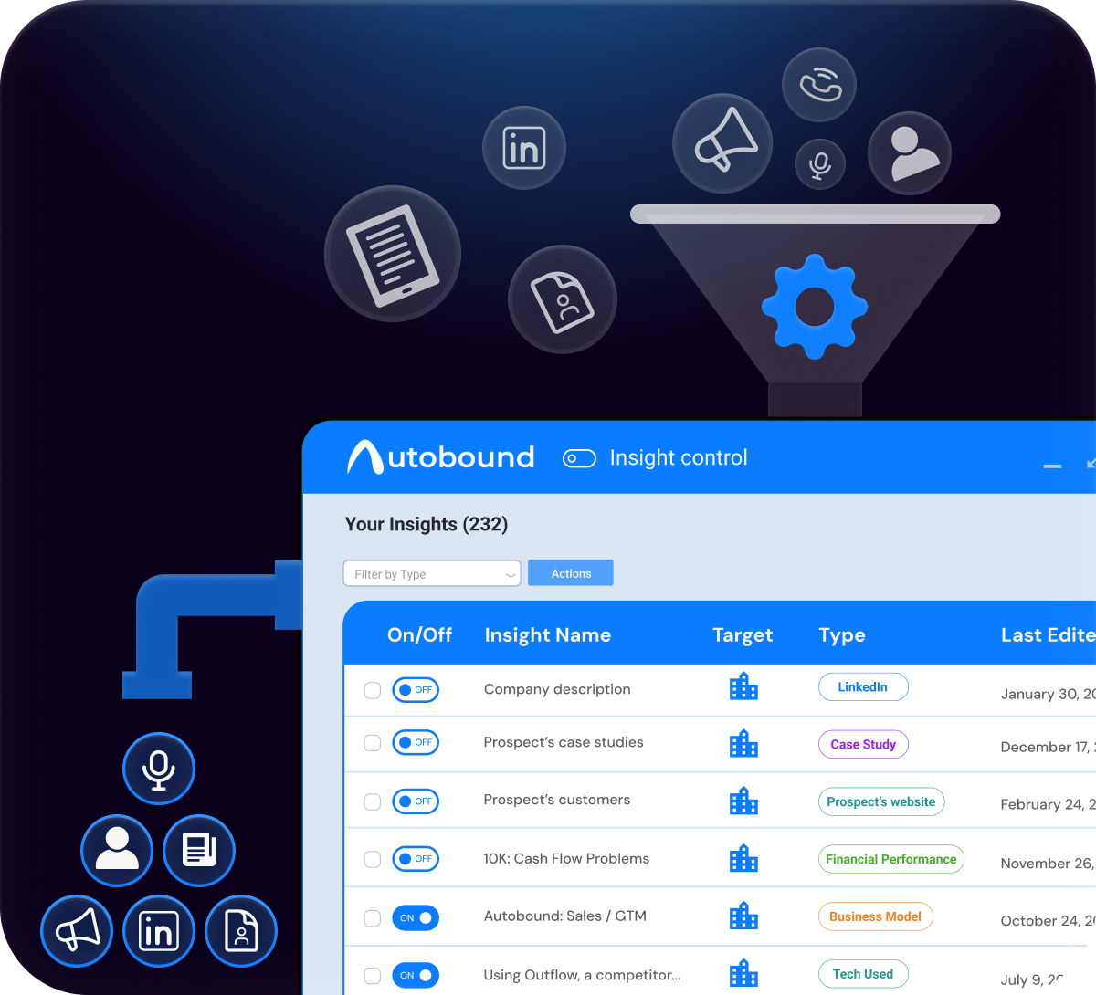Click building target icon for 10K: Cash Flow Problems
Image resolution: width=1096 pixels, height=995 pixels.
pyautogui.click(x=743, y=858)
